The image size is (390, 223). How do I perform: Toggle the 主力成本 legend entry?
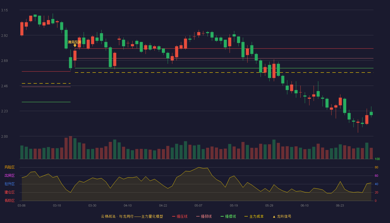point(254,216)
